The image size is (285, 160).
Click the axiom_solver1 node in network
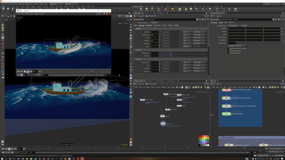tap(163, 124)
